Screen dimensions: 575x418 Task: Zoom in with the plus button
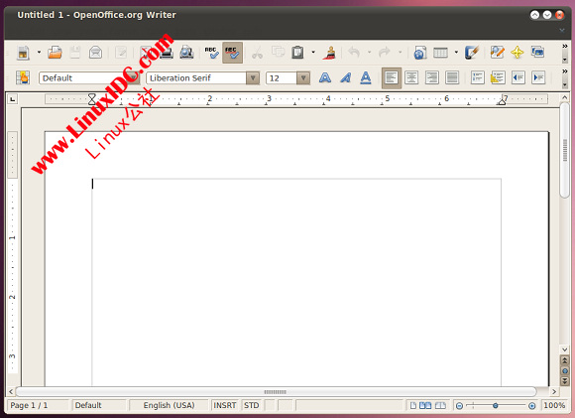(x=531, y=405)
